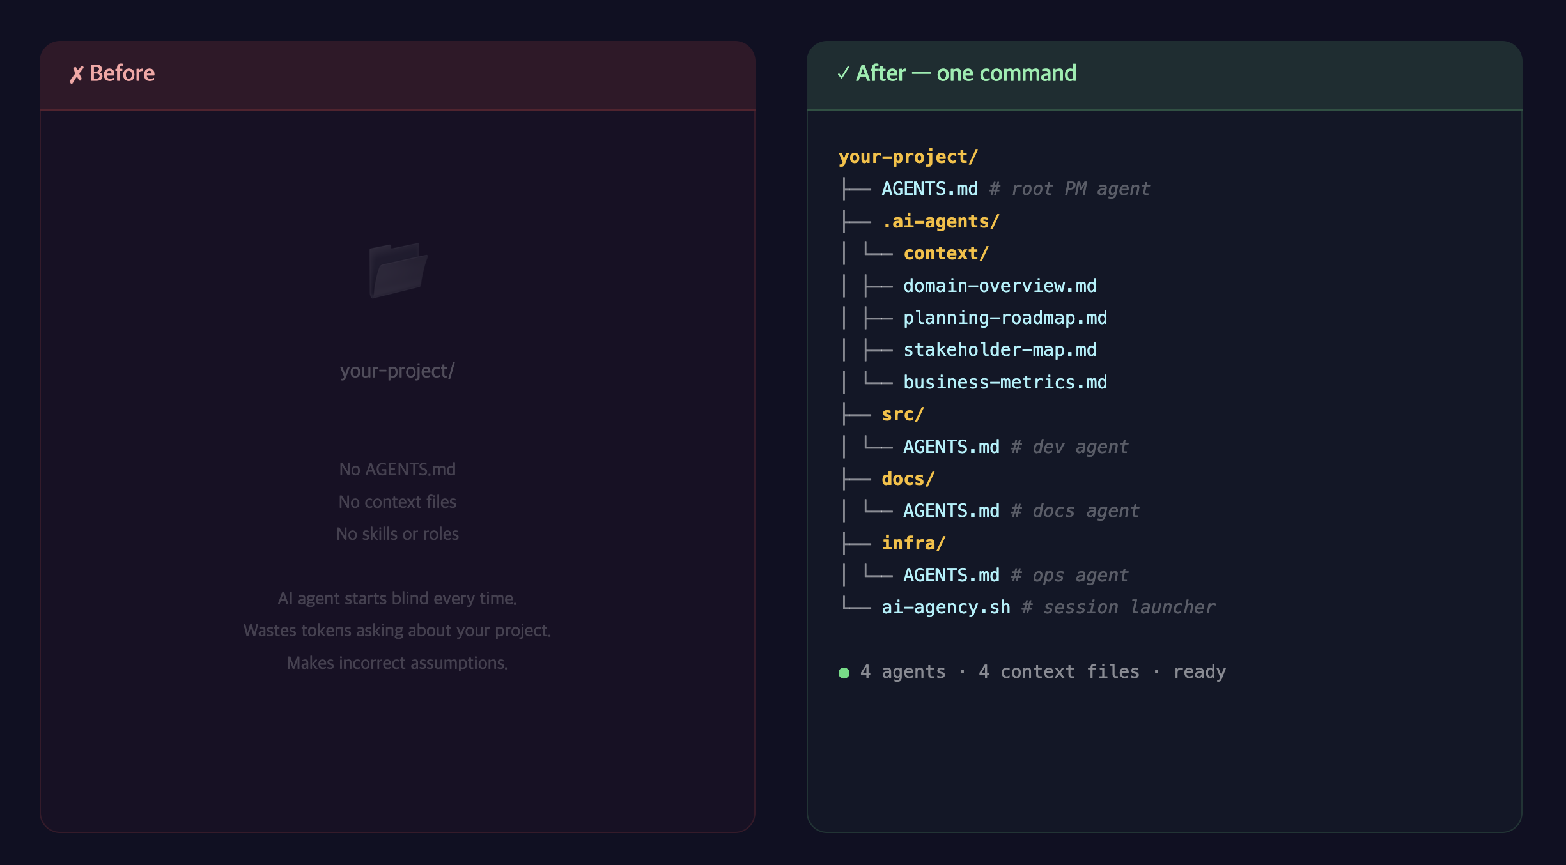Open planning-roadmap.md file
The image size is (1566, 865).
1004,318
